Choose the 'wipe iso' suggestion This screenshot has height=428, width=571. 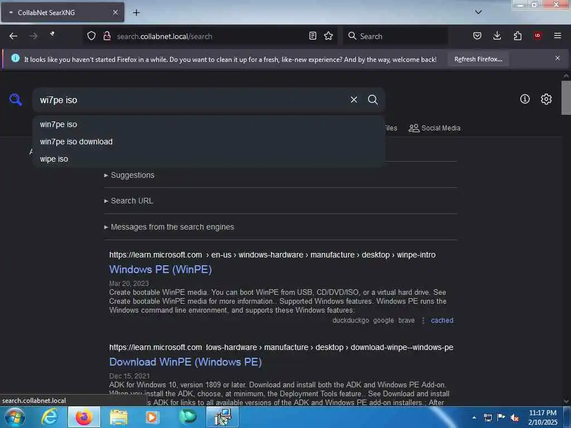point(209,159)
